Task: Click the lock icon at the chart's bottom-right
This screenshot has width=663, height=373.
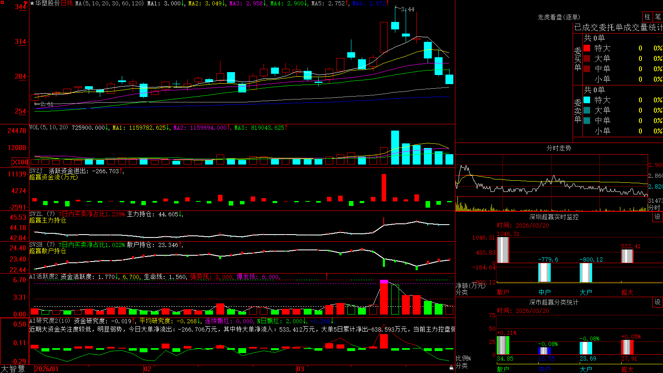Action: point(451,368)
